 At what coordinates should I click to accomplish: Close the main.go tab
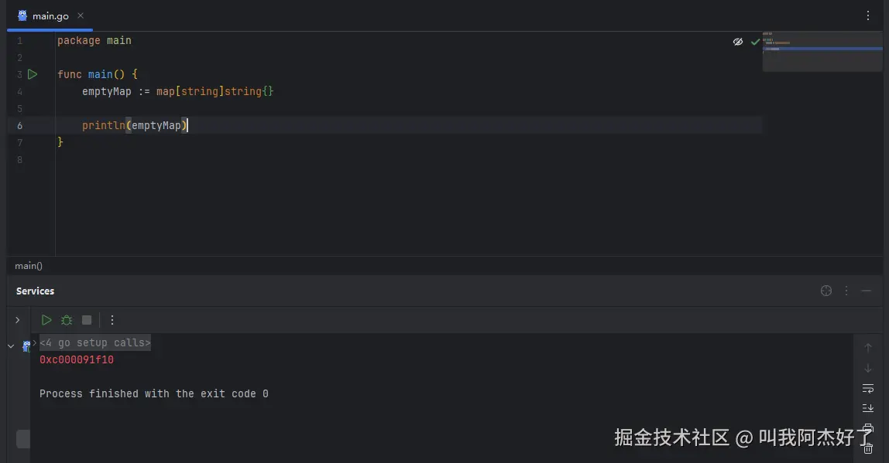(x=81, y=16)
